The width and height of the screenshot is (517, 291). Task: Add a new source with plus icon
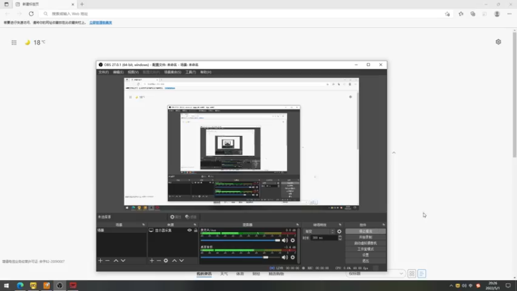152,261
